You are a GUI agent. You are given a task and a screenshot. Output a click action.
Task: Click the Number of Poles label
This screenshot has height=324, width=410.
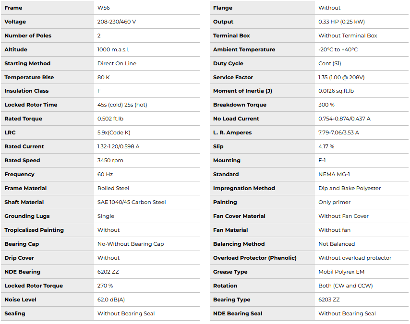tap(28, 36)
